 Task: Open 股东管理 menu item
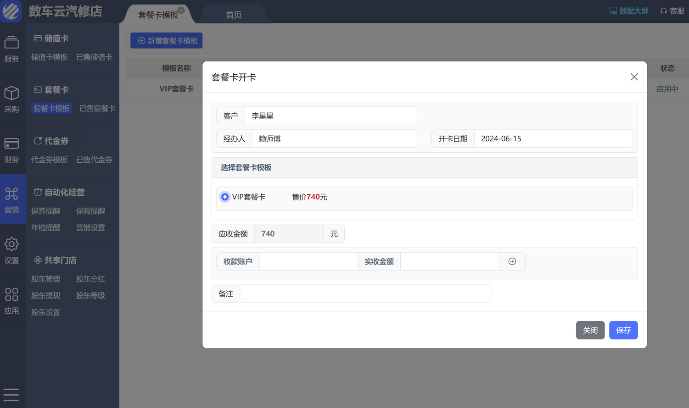[x=45, y=279]
